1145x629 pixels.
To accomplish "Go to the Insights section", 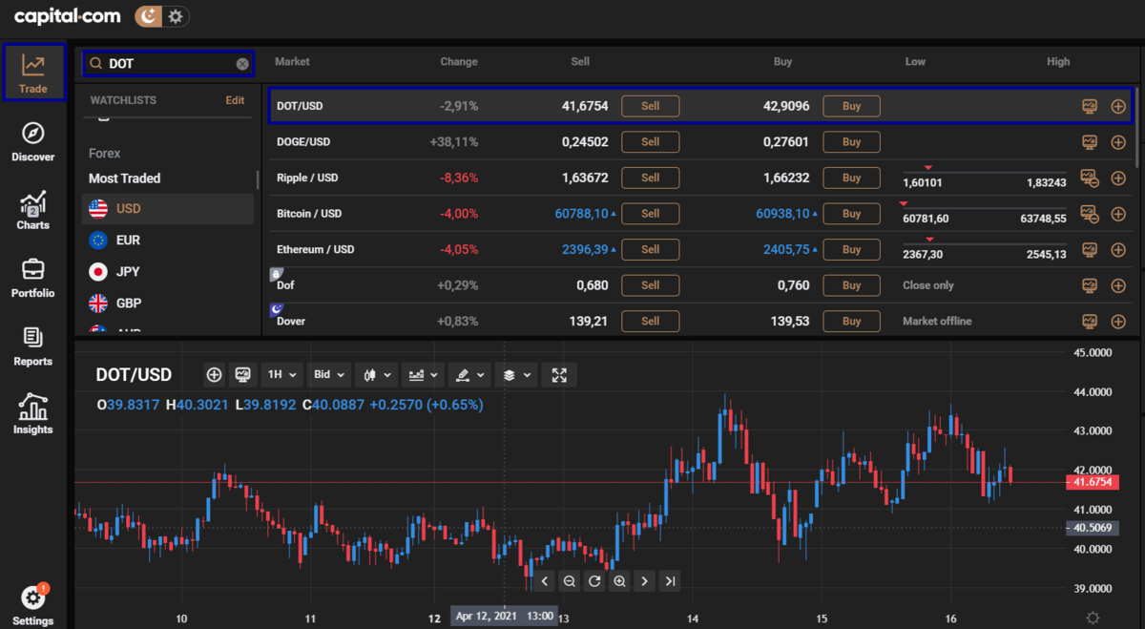I will pos(33,413).
